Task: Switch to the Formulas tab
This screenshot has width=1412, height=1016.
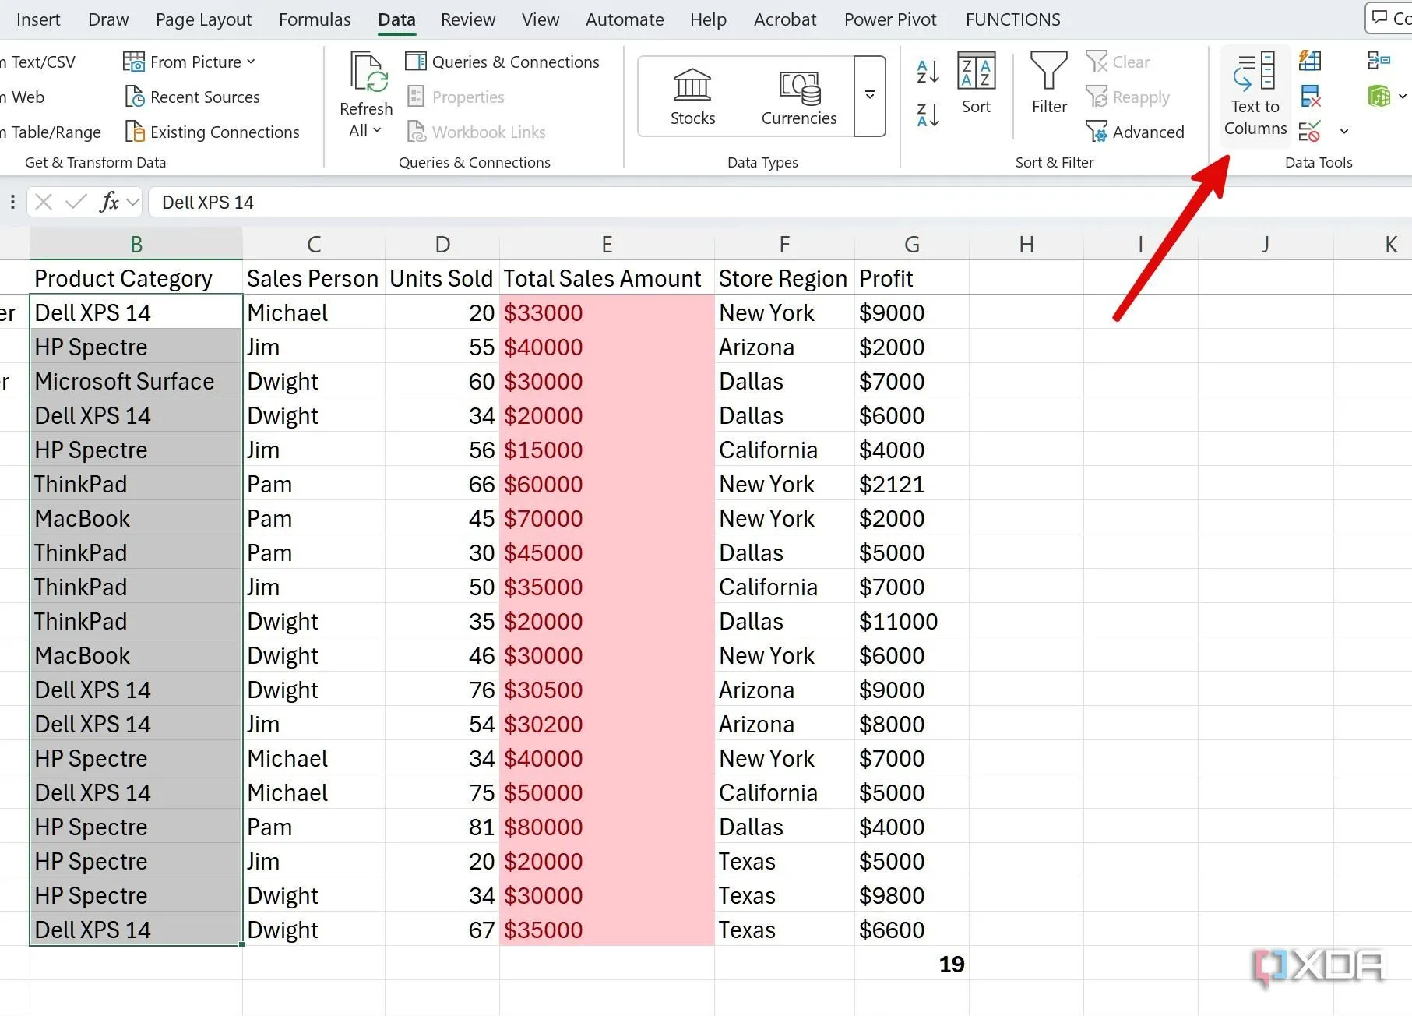Action: coord(315,19)
